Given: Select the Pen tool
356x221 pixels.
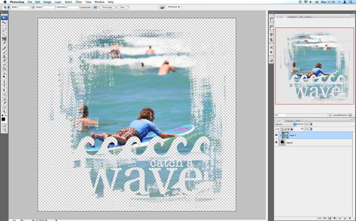Looking at the screenshot, I should (x=4, y=82).
